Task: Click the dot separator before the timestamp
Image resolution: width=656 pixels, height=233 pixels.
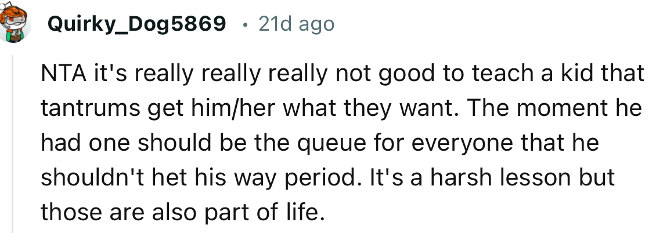Action: point(245,24)
